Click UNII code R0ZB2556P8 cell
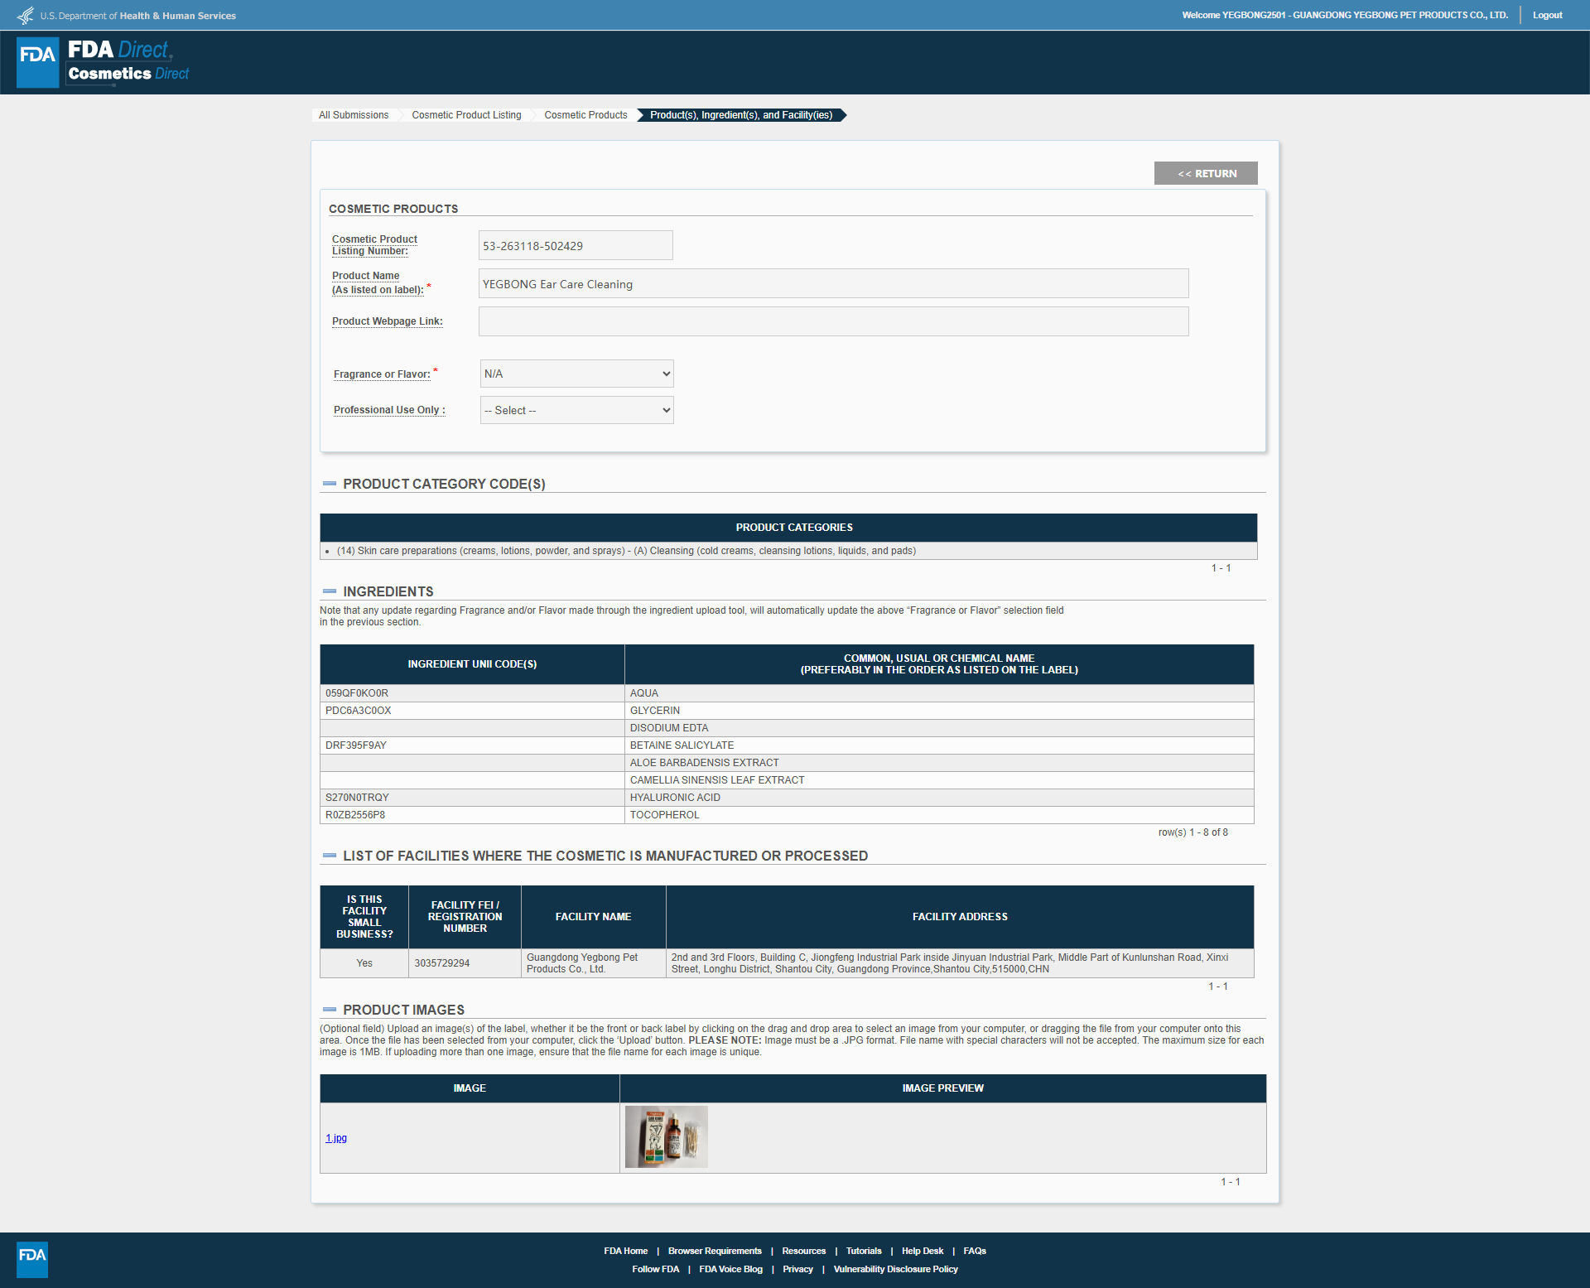Viewport: 1590px width, 1288px height. 472,815
